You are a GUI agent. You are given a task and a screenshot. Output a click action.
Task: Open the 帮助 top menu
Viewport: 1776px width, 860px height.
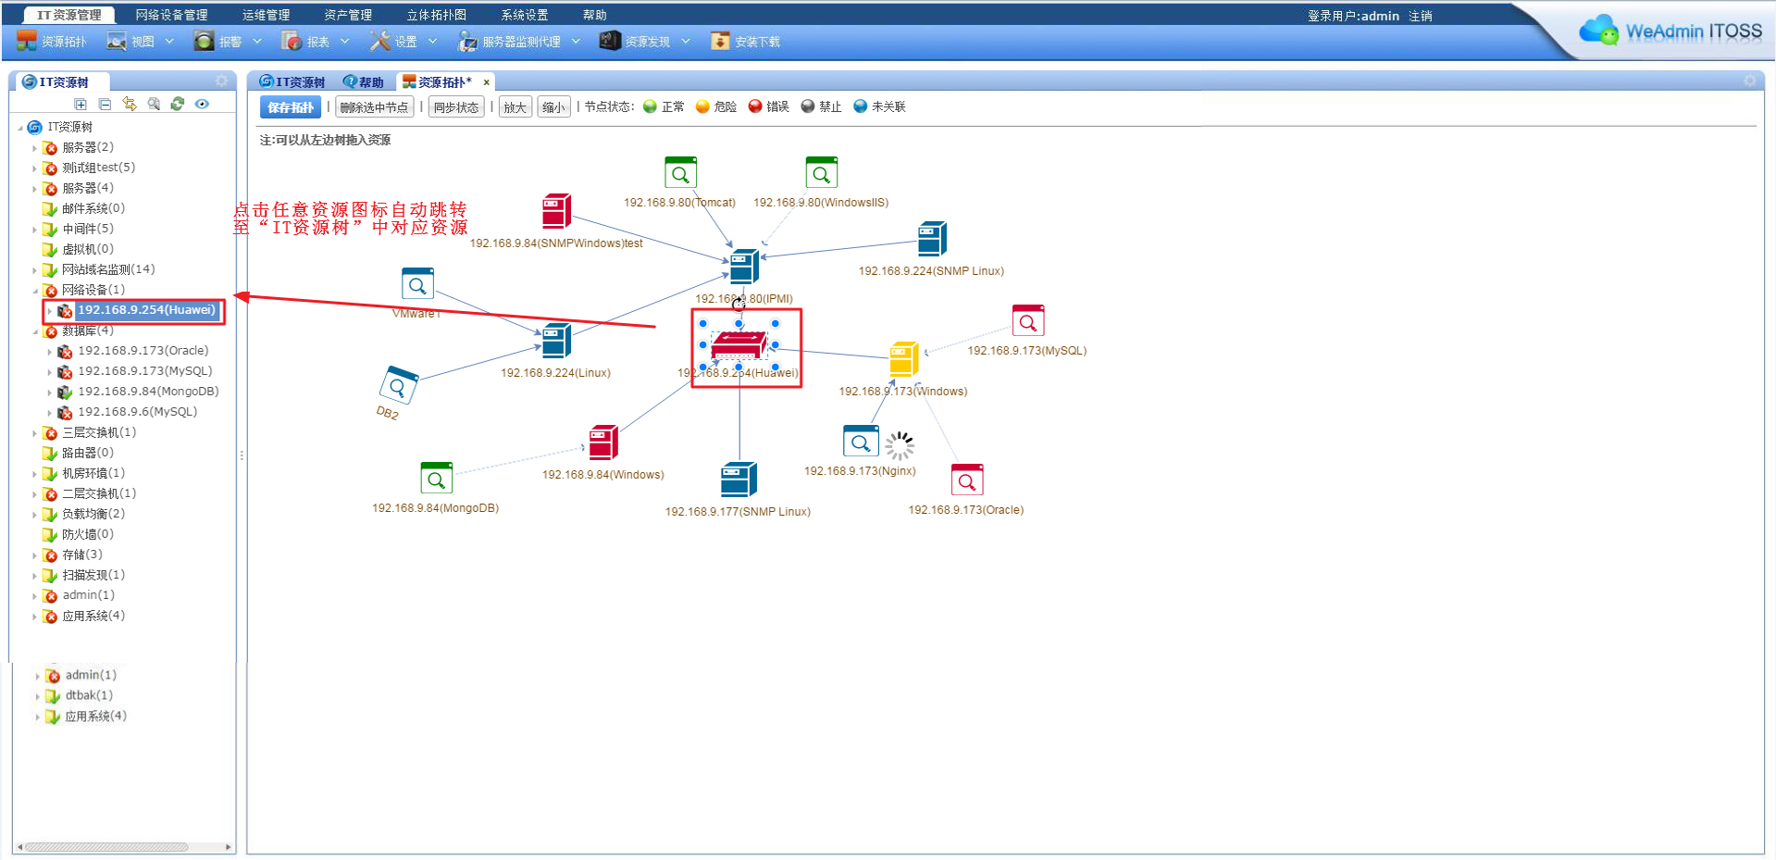coord(595,15)
